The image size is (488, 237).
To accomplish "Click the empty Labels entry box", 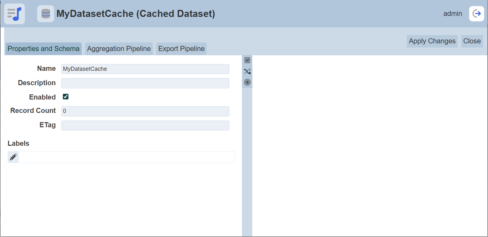I will pos(126,157).
